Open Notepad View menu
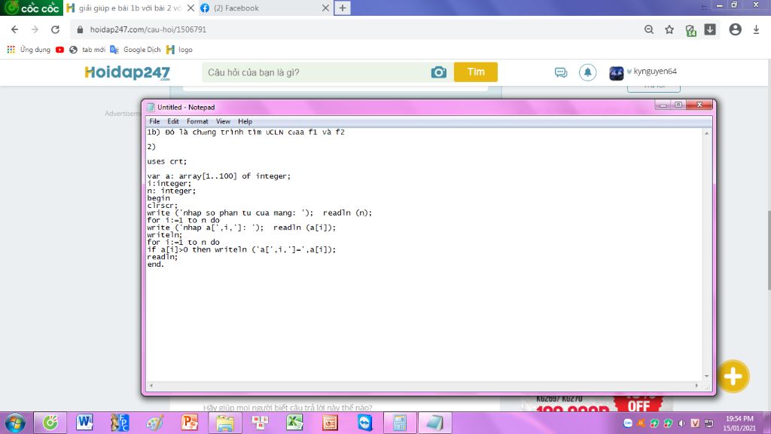This screenshot has height=434, width=771. 223,121
